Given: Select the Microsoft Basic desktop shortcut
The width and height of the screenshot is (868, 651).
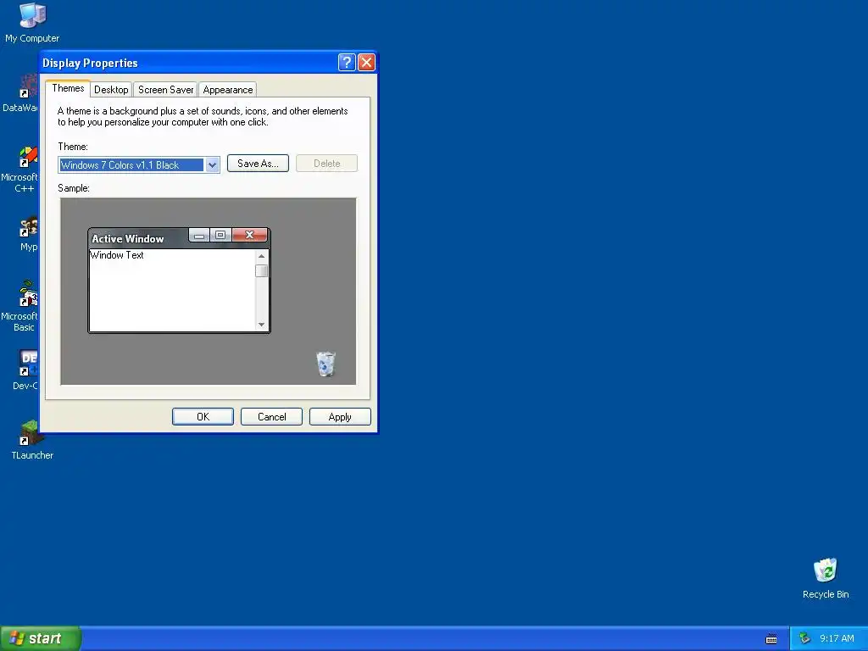Looking at the screenshot, I should click(x=21, y=305).
